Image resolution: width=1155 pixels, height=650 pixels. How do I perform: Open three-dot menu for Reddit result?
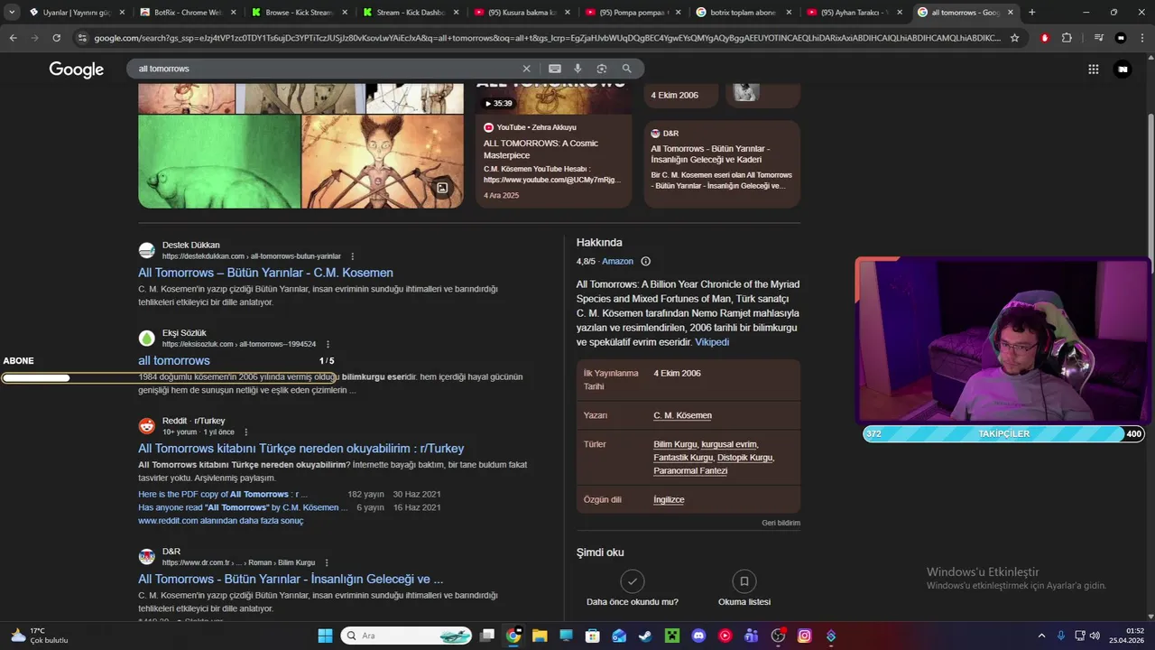click(245, 432)
